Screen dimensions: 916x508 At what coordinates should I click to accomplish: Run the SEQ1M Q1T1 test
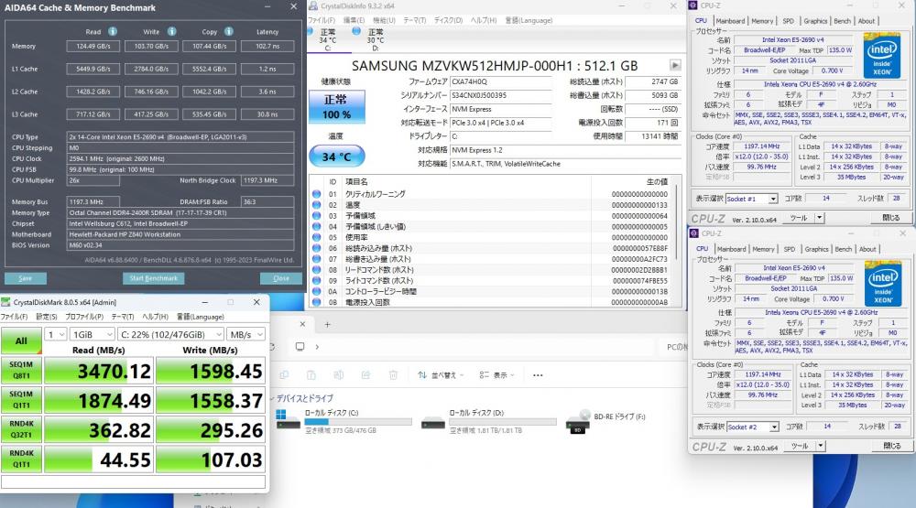point(22,400)
